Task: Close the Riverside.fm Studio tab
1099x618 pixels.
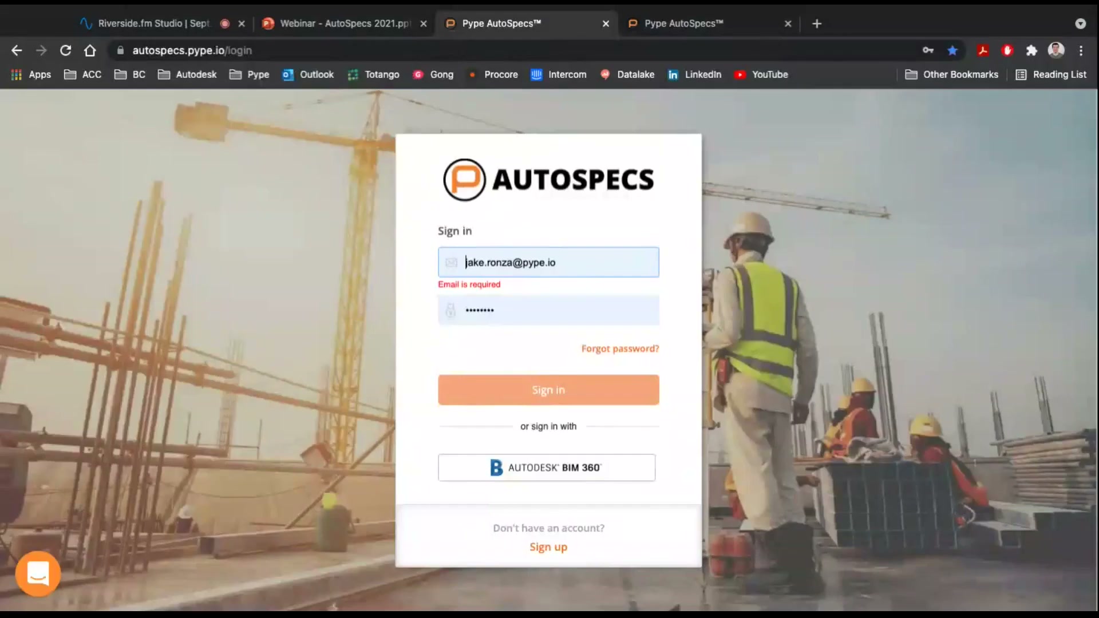Action: coord(242,23)
